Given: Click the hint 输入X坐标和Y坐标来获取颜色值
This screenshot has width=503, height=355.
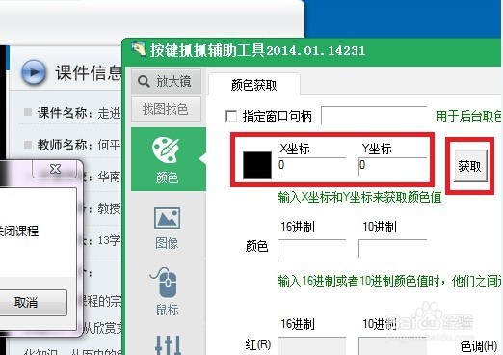Looking at the screenshot, I should click(x=359, y=197).
